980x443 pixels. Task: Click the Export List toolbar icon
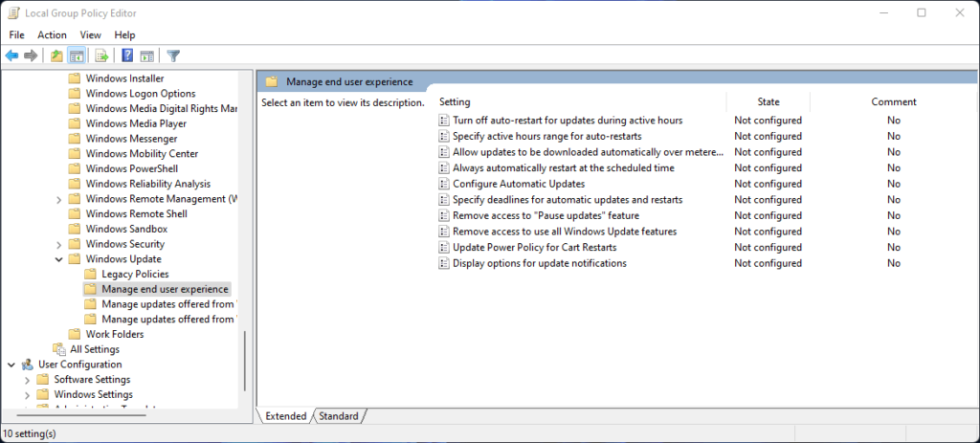[101, 56]
